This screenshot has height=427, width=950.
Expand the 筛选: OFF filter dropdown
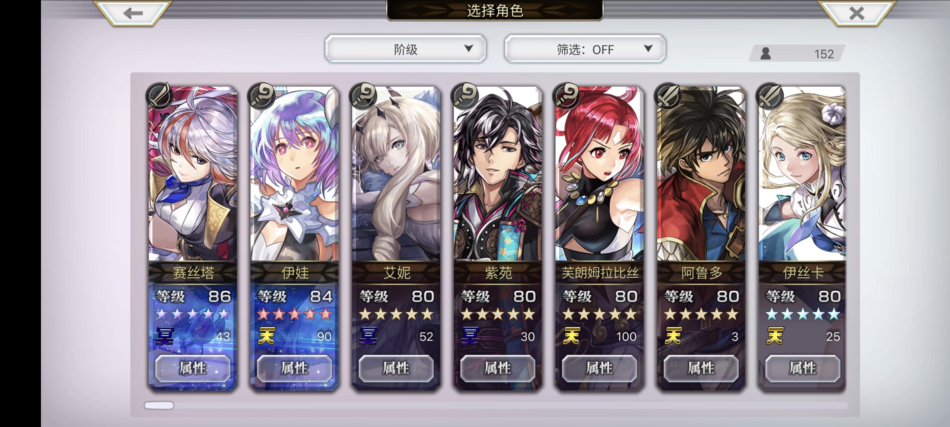point(585,49)
